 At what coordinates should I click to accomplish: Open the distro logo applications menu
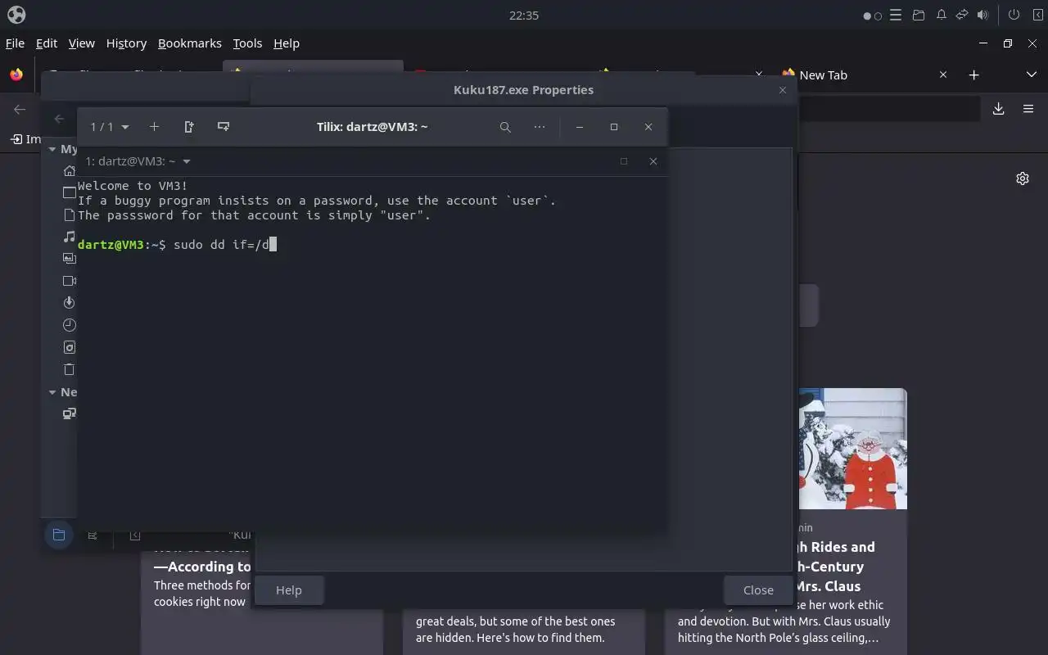click(16, 15)
